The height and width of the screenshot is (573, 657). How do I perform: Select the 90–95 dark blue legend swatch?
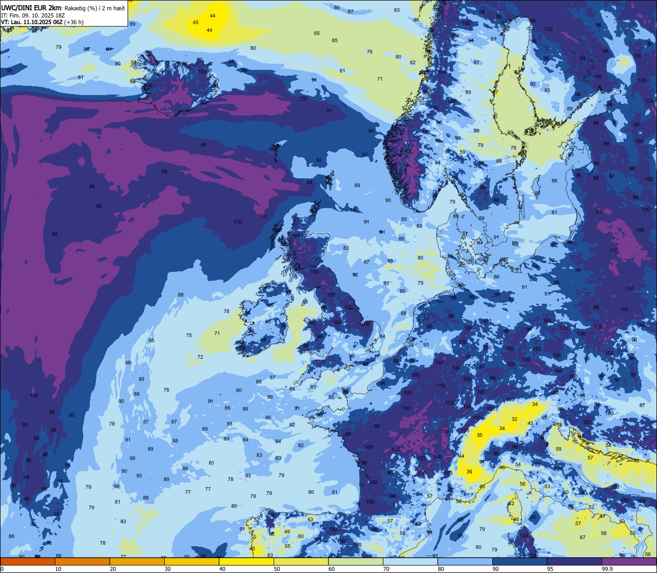point(519,561)
